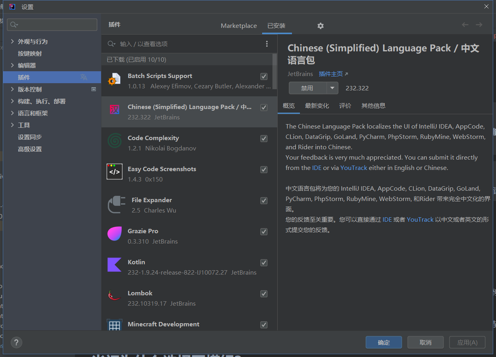Image resolution: width=496 pixels, height=357 pixels.
Task: Toggle the Minecraft Development plugin checkbox
Action: click(x=264, y=325)
